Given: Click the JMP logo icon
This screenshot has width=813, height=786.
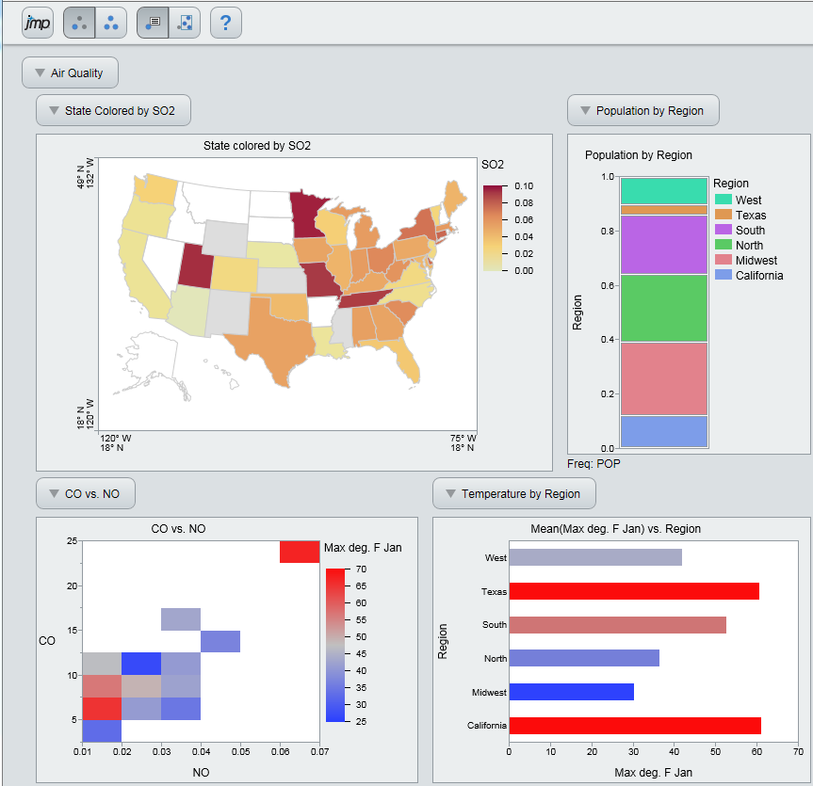Looking at the screenshot, I should [x=37, y=23].
